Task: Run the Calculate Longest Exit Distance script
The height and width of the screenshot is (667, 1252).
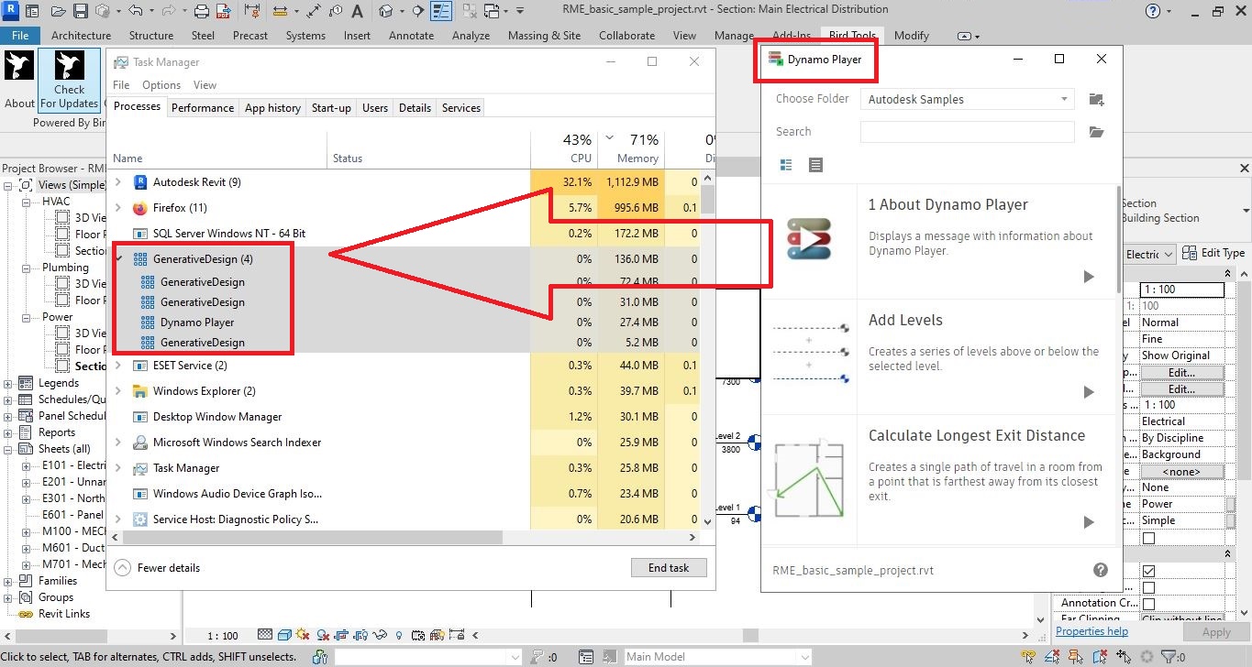Action: [1089, 523]
